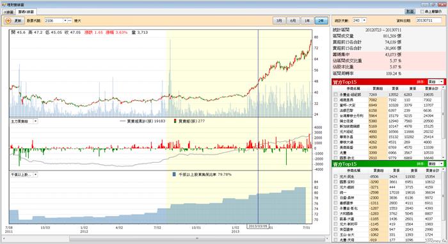Image resolution: width=448 pixels, height=244 pixels.
Task: Click the 資料日期 field showing 20130711
Action: click(x=428, y=20)
